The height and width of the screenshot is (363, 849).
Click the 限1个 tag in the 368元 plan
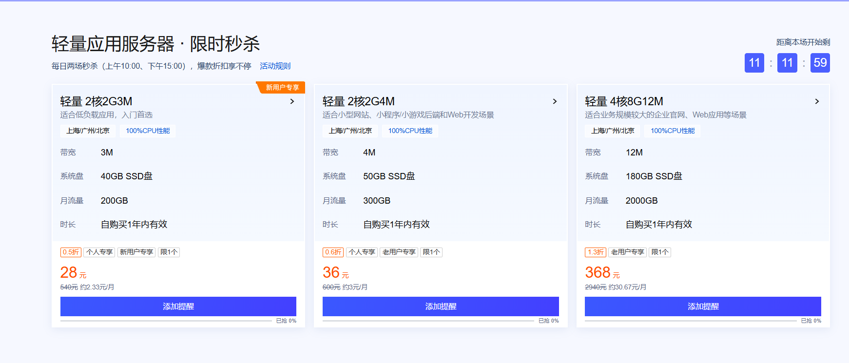click(660, 252)
